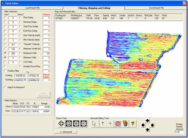Click the zoom-in magnifier tool
This screenshot has height=138, width=188.
76,124
